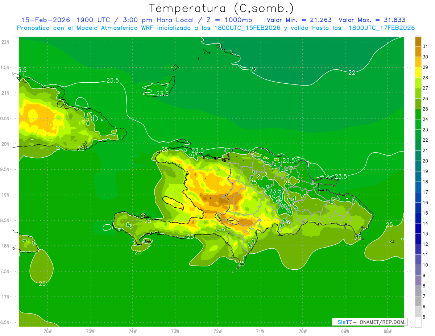Pick the white colorbar segment below 5

(418, 322)
